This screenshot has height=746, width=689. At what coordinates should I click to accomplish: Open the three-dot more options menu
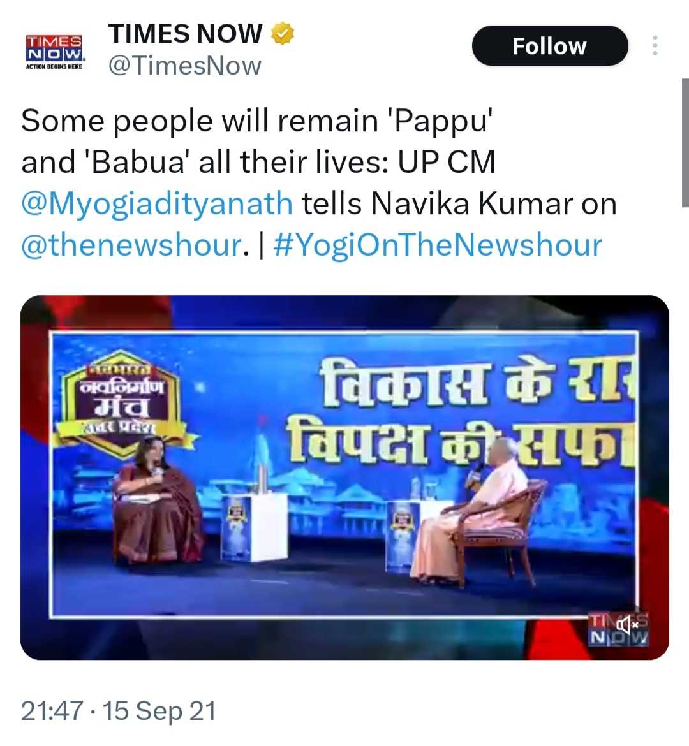pos(655,46)
